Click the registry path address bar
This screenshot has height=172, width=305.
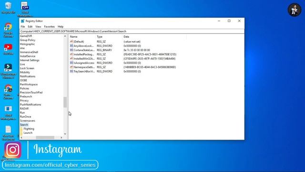tap(132, 31)
